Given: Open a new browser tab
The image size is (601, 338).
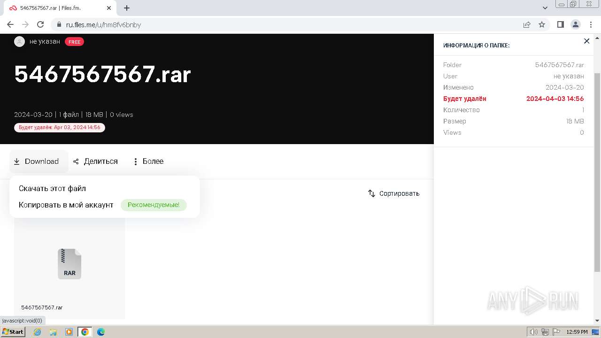Looking at the screenshot, I should pos(127,8).
